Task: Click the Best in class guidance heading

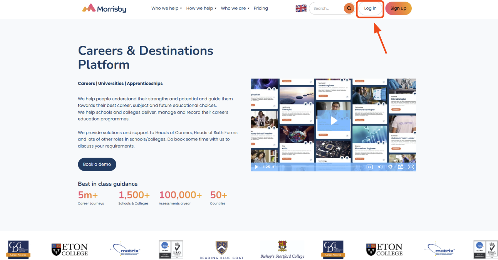Action: (107, 184)
